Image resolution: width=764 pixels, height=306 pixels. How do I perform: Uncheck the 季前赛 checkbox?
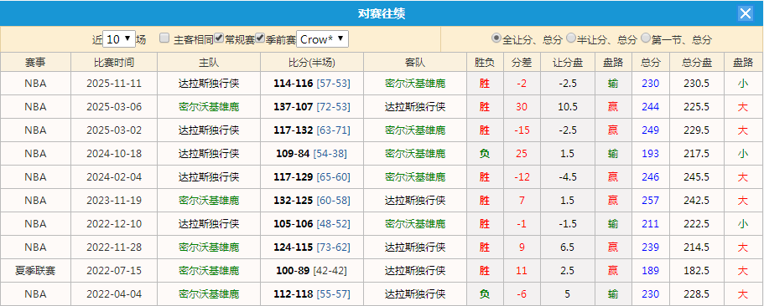(260, 38)
